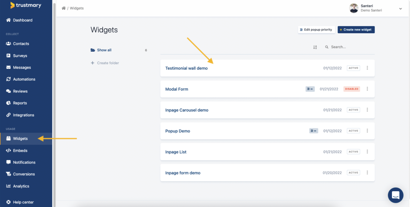410x207 pixels.
Task: Expand the Santeri account dropdown
Action: coord(401,9)
